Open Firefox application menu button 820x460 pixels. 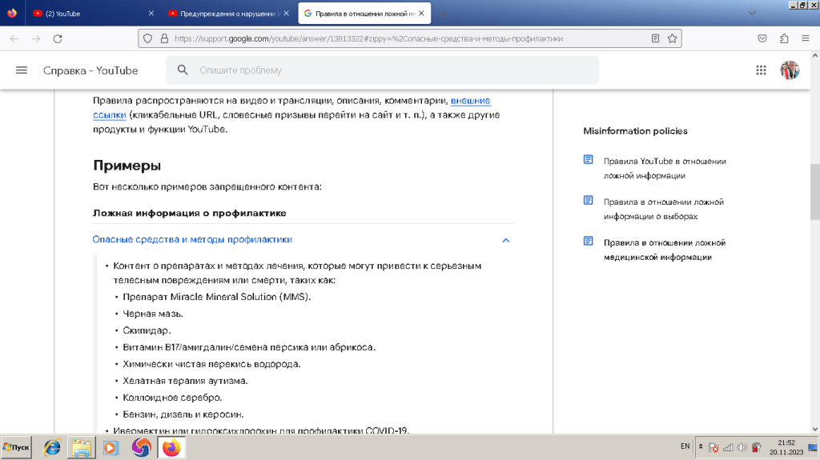[805, 38]
